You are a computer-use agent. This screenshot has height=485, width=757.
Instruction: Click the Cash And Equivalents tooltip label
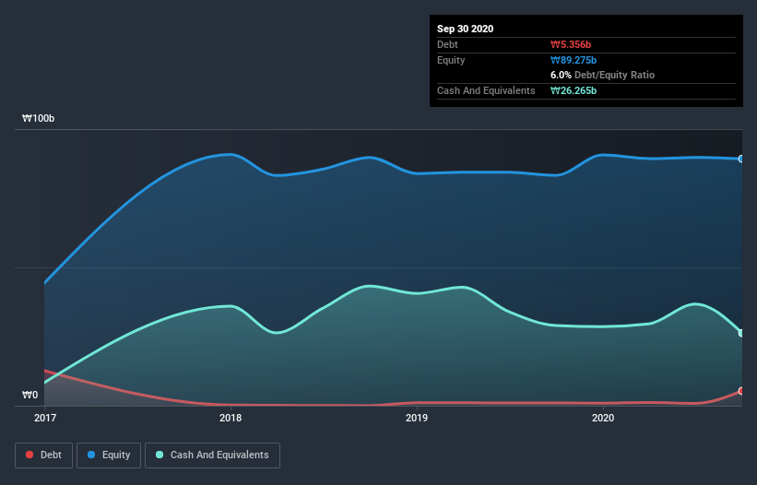click(x=486, y=90)
